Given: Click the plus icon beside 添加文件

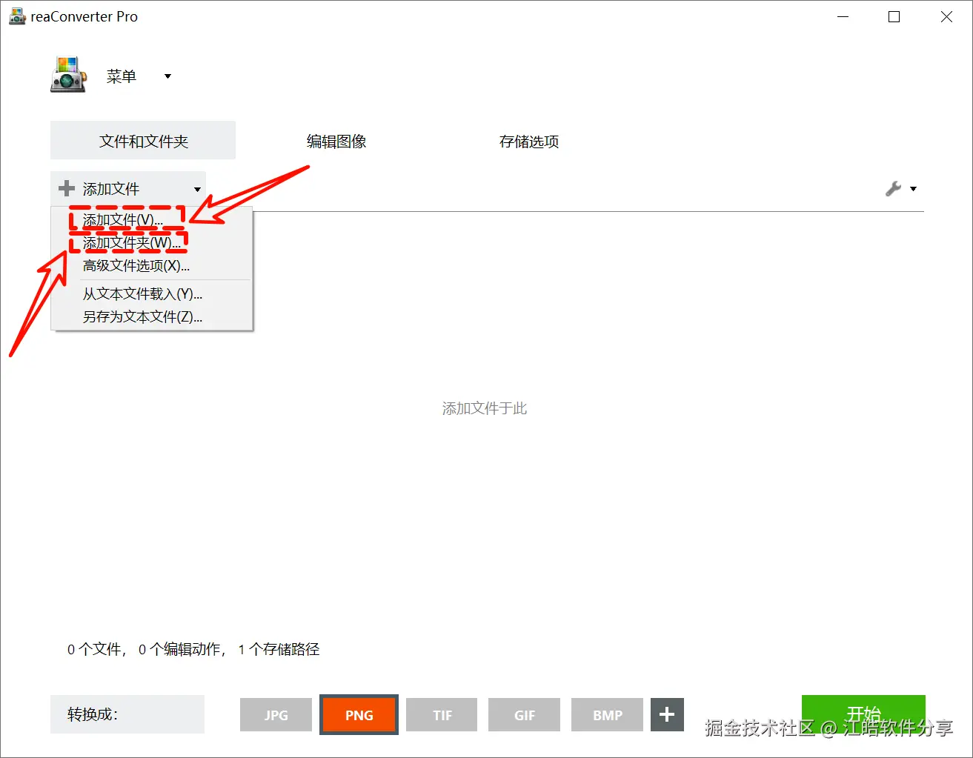Looking at the screenshot, I should pyautogui.click(x=67, y=188).
